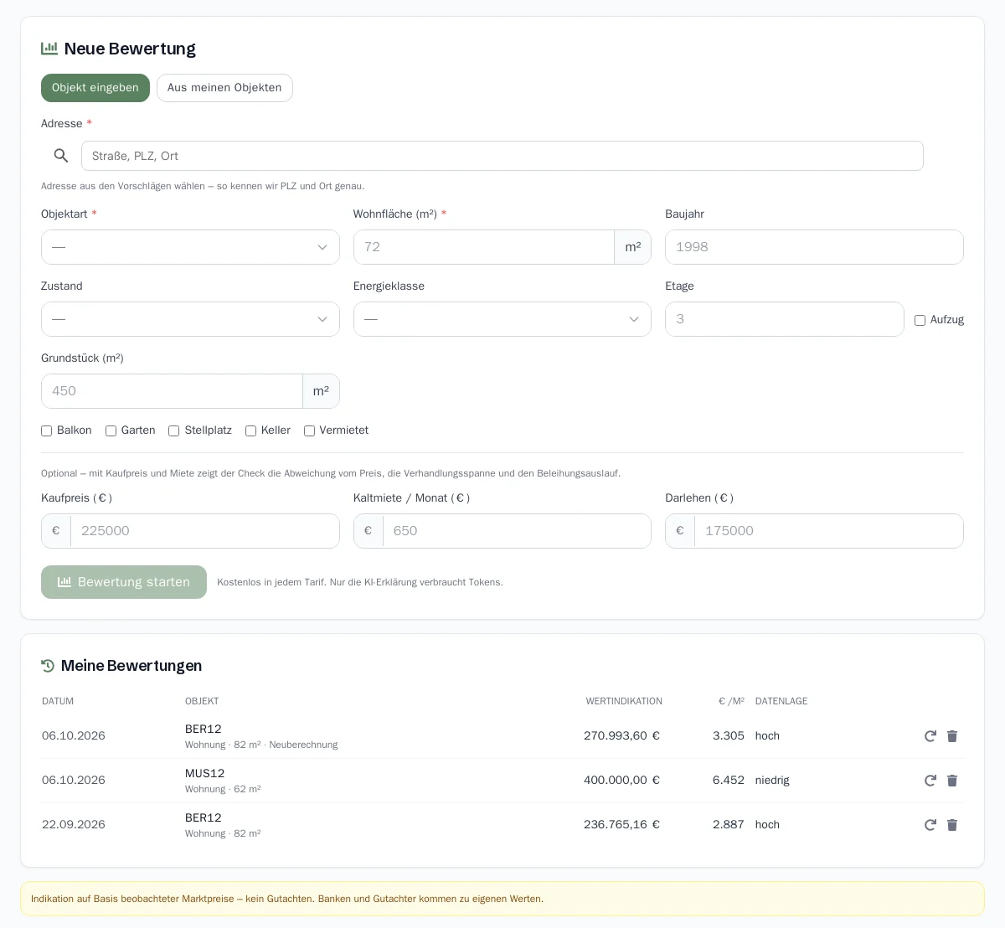Screen dimensions: 1005x928
Task: Delete the MUS12 valuation row
Action: [952, 781]
